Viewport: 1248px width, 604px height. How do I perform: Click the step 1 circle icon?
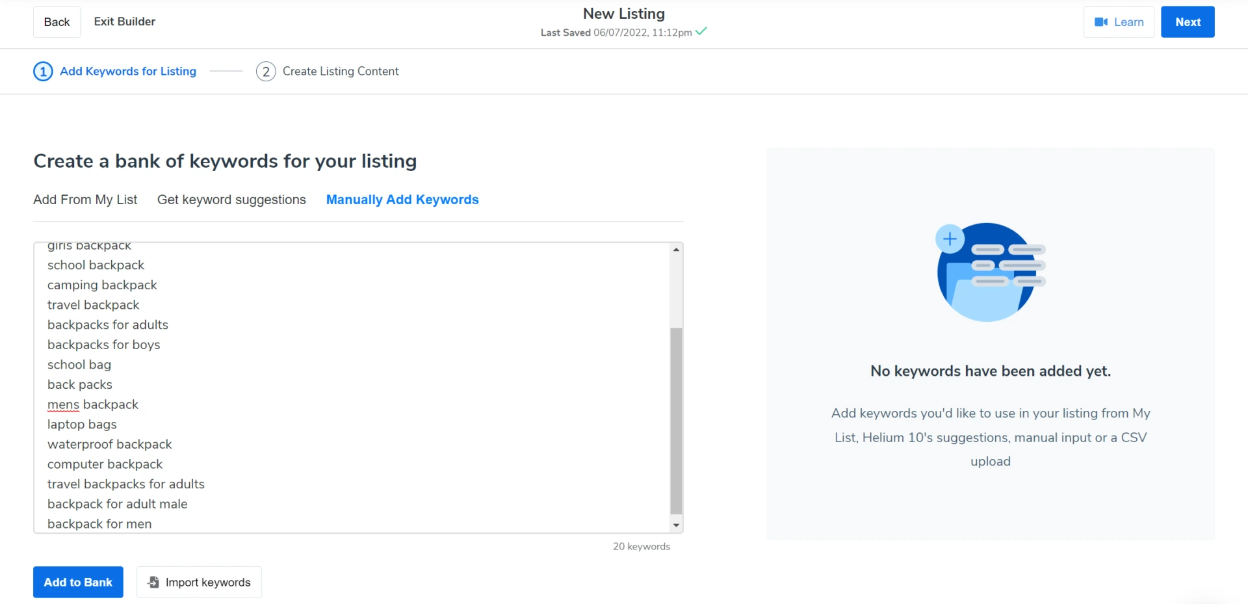tap(43, 72)
